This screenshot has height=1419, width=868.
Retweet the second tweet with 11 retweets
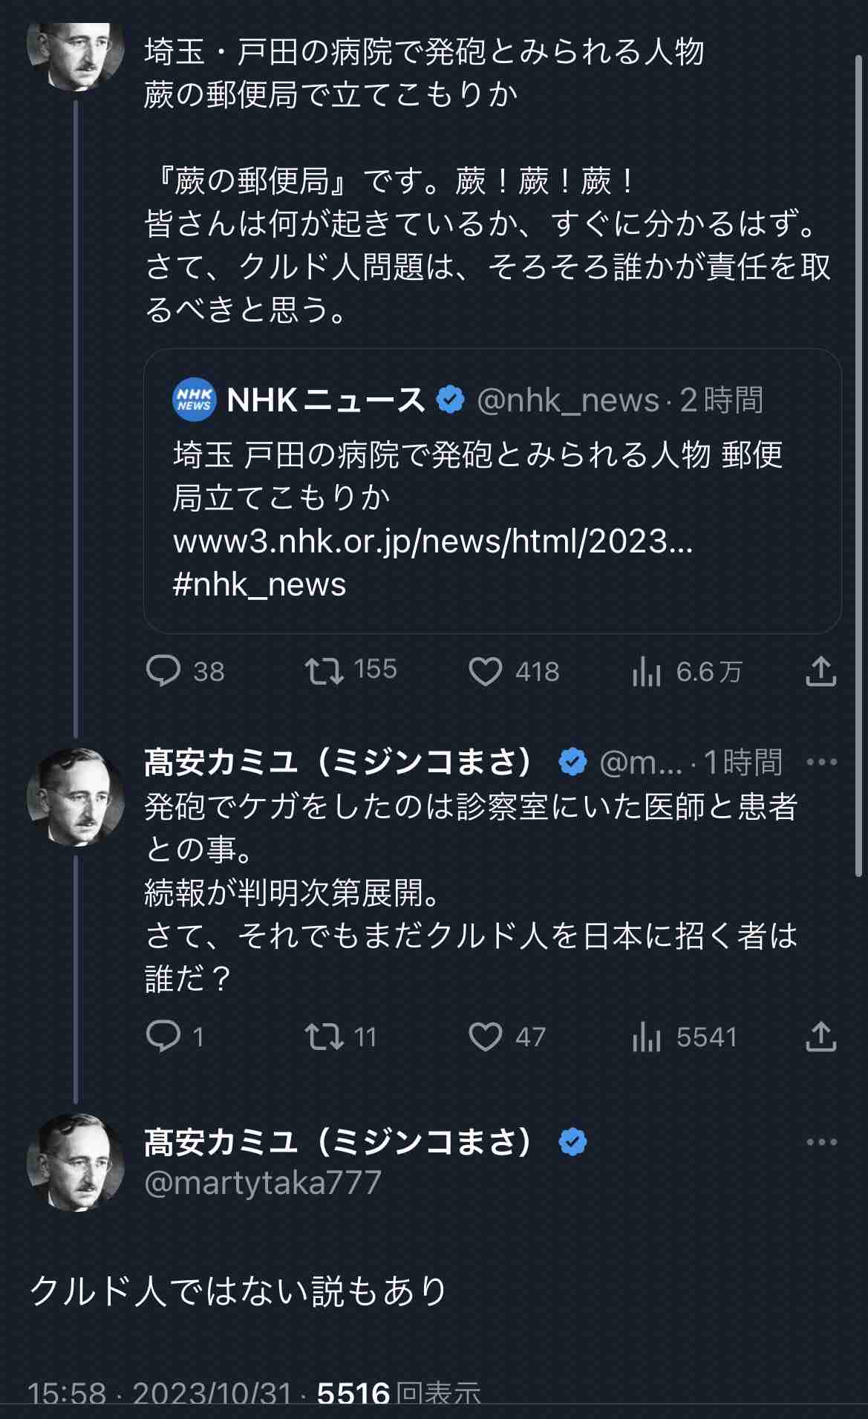tap(324, 1037)
